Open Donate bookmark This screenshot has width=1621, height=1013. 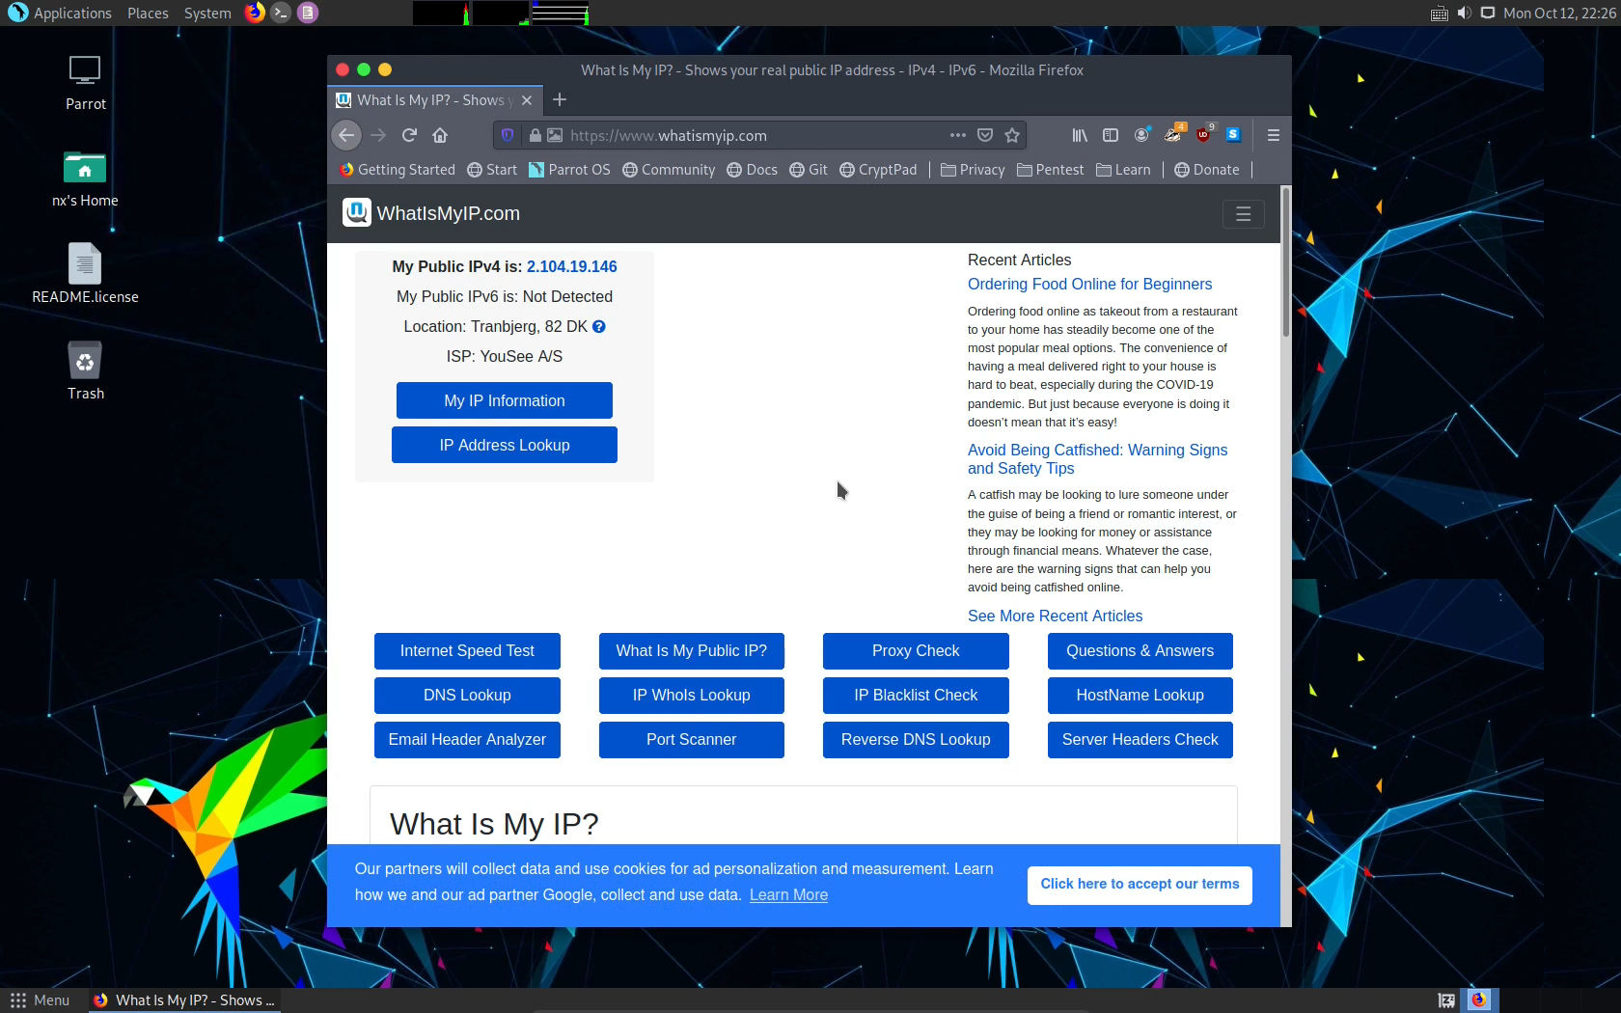pyautogui.click(x=1206, y=170)
